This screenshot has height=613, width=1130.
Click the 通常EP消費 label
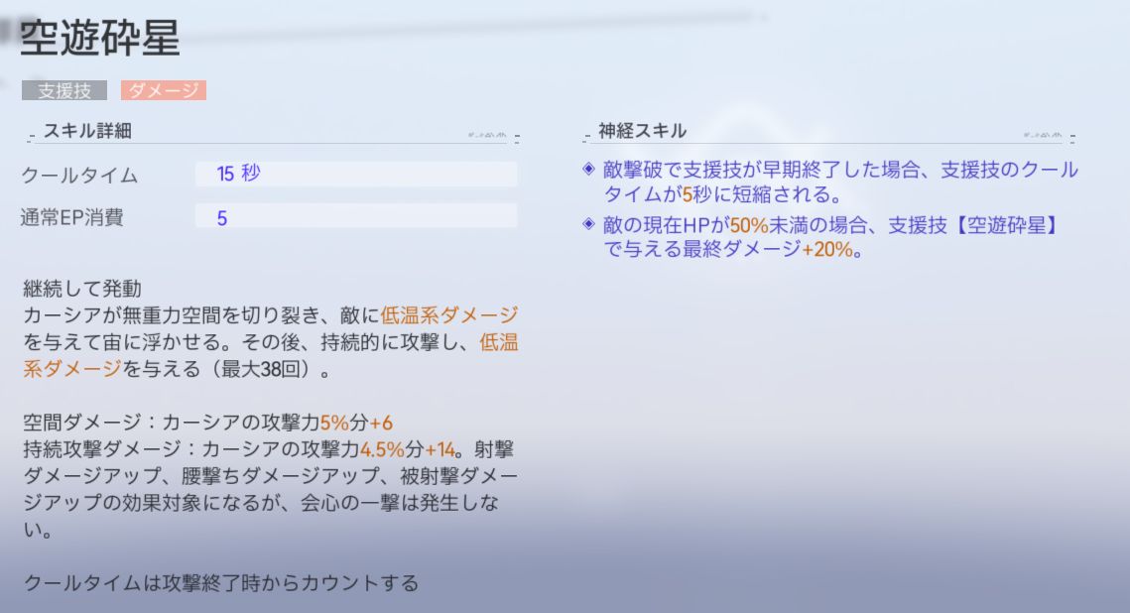pos(73,218)
